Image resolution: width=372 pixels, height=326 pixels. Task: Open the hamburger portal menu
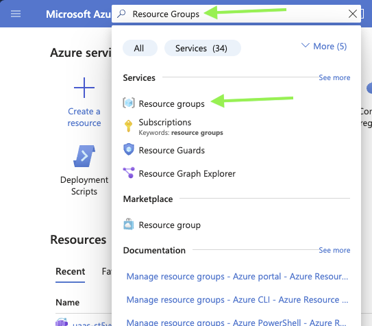(16, 14)
